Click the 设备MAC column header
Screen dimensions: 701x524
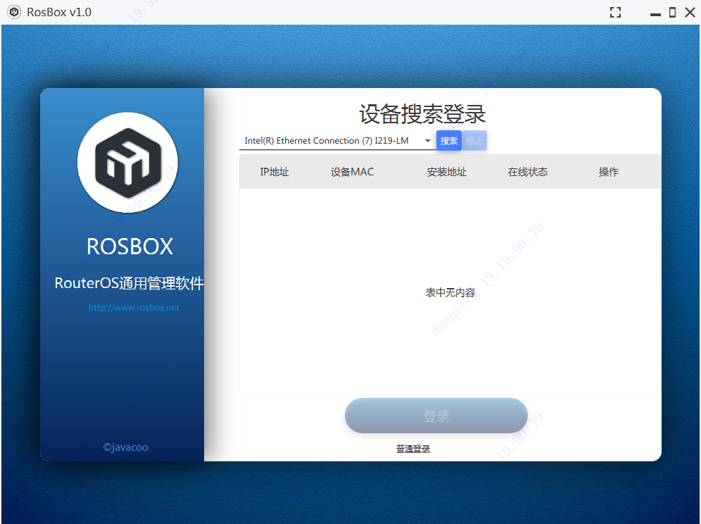(x=353, y=172)
